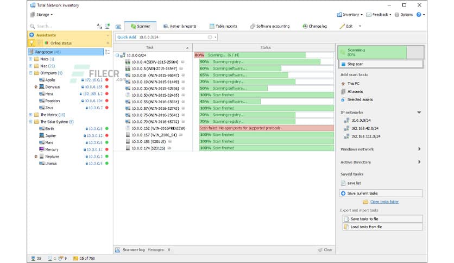Expand the Active Directory section
This screenshot has height=263, width=454.
coord(419,162)
